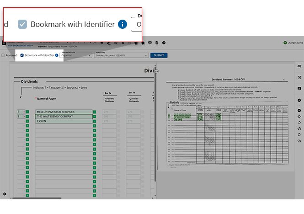The height and width of the screenshot is (214, 304).
Task: Click the Name of Payer column header
Action: pyautogui.click(x=46, y=99)
